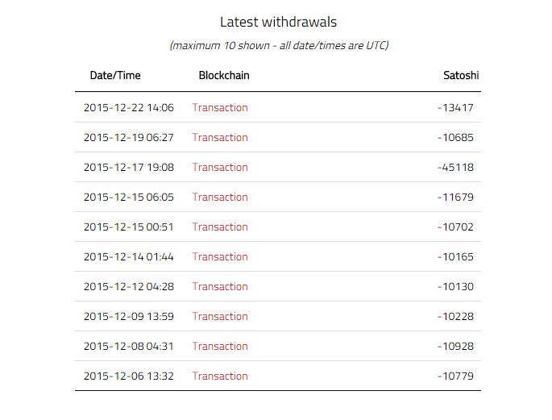The height and width of the screenshot is (420, 552).
Task: Select the -13417 satoshi amount
Action: pyautogui.click(x=455, y=108)
